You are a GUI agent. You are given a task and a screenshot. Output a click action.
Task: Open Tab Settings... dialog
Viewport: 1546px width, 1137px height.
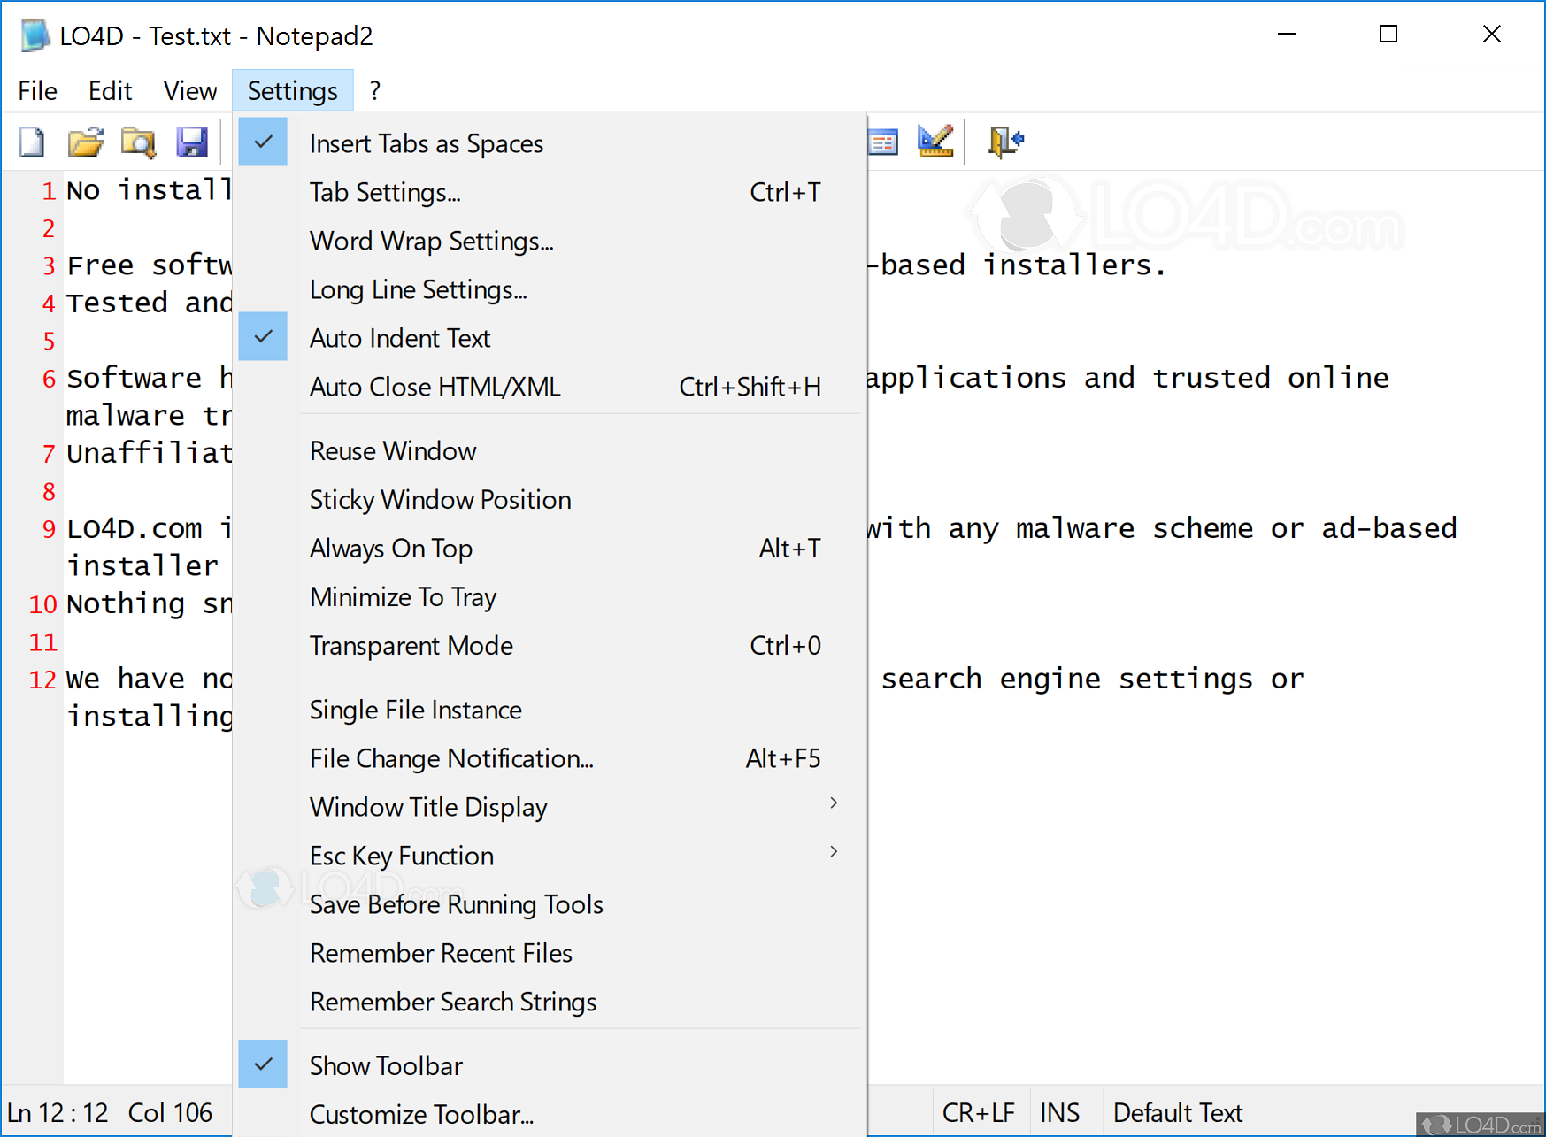550,191
